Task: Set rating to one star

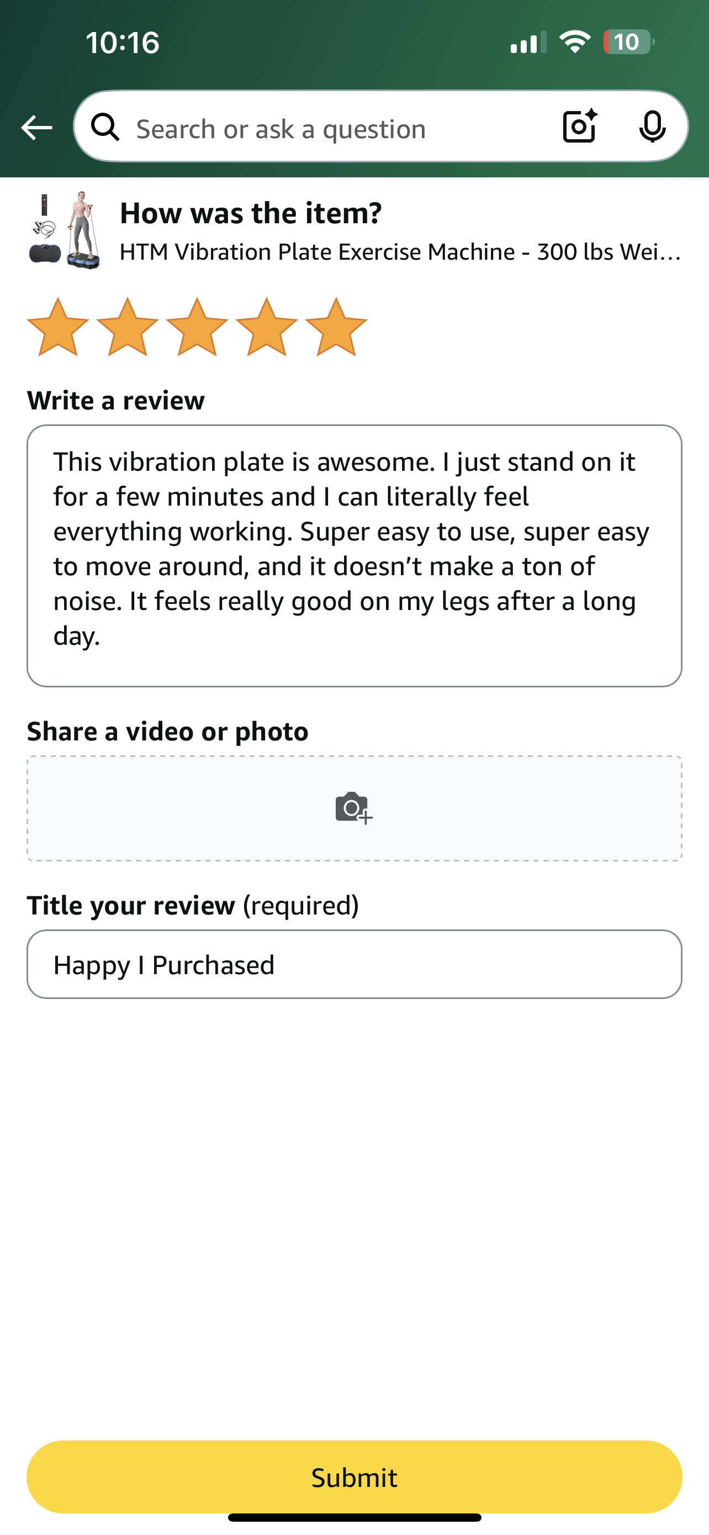Action: coord(58,327)
